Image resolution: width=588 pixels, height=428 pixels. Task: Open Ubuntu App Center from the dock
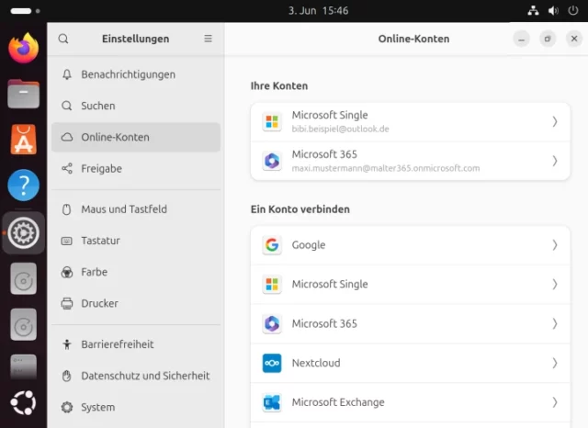(x=23, y=140)
